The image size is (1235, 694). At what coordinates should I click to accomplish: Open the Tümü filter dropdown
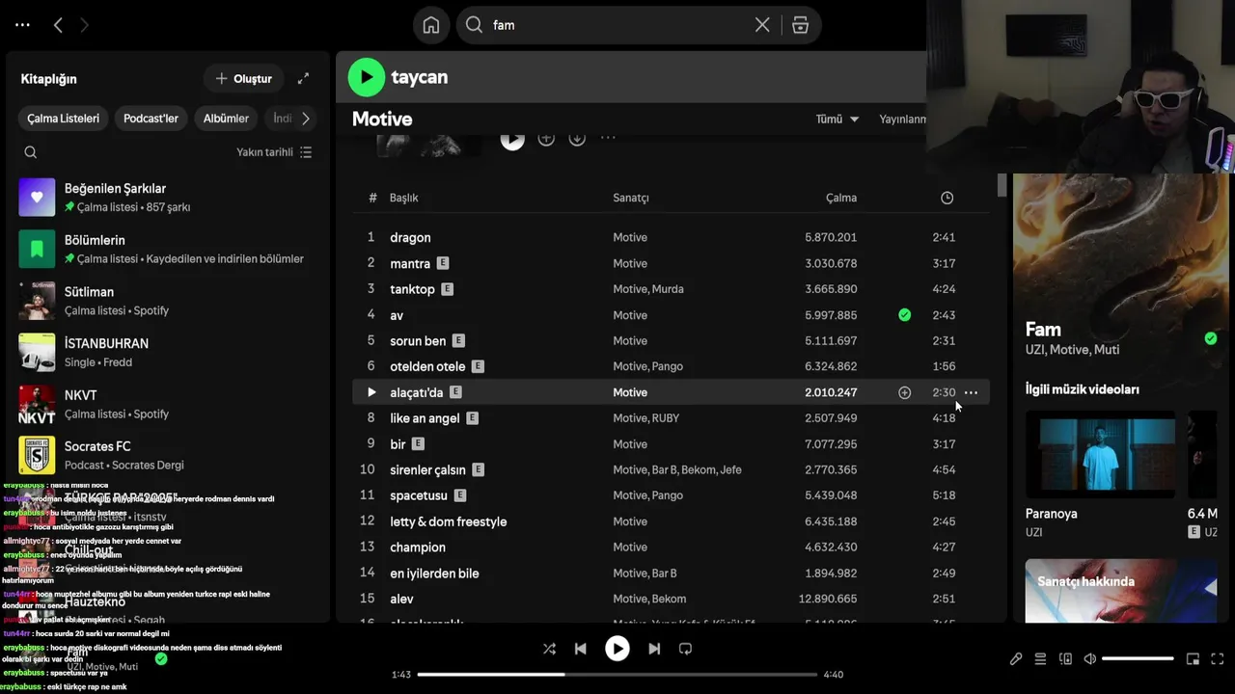click(837, 119)
